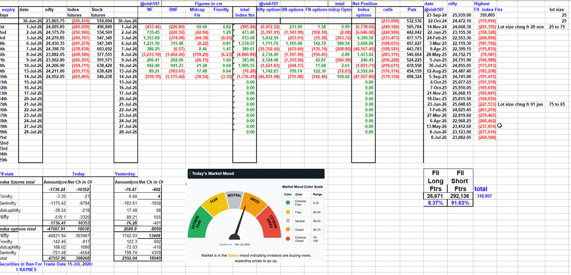Select nifty value 24,005.85 for 1-Jul-26

54,27
